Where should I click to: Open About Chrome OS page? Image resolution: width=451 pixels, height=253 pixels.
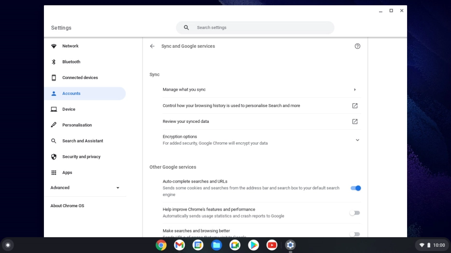coord(67,206)
